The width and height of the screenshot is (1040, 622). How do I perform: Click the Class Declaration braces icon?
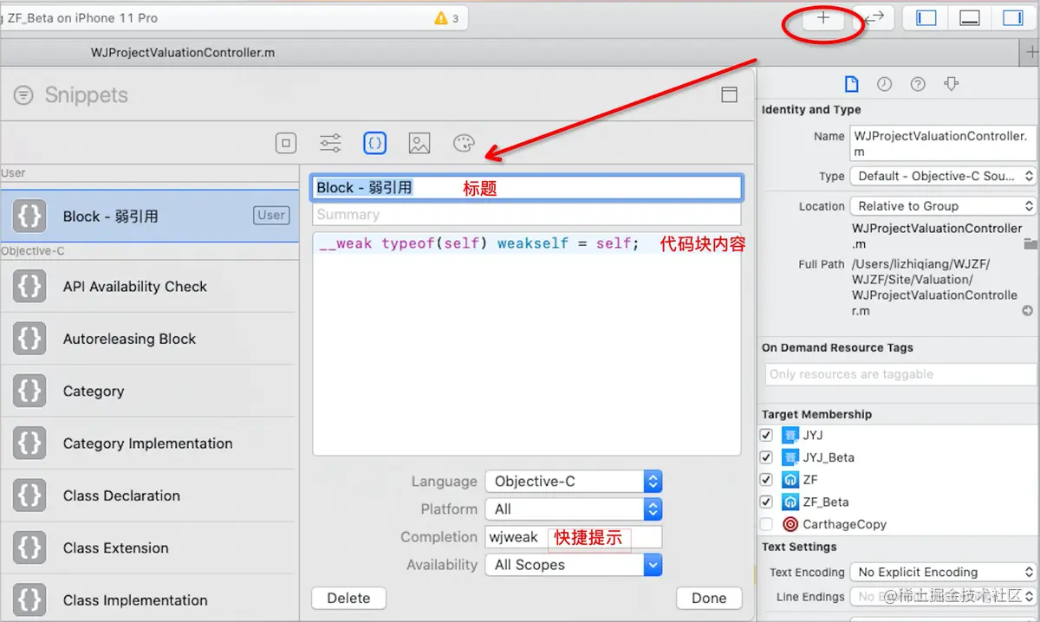coord(29,496)
